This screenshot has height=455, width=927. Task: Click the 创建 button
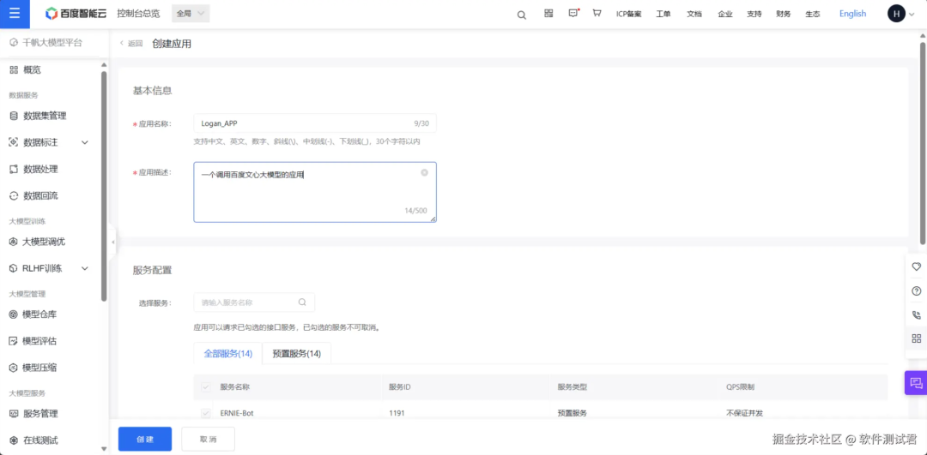click(x=145, y=439)
